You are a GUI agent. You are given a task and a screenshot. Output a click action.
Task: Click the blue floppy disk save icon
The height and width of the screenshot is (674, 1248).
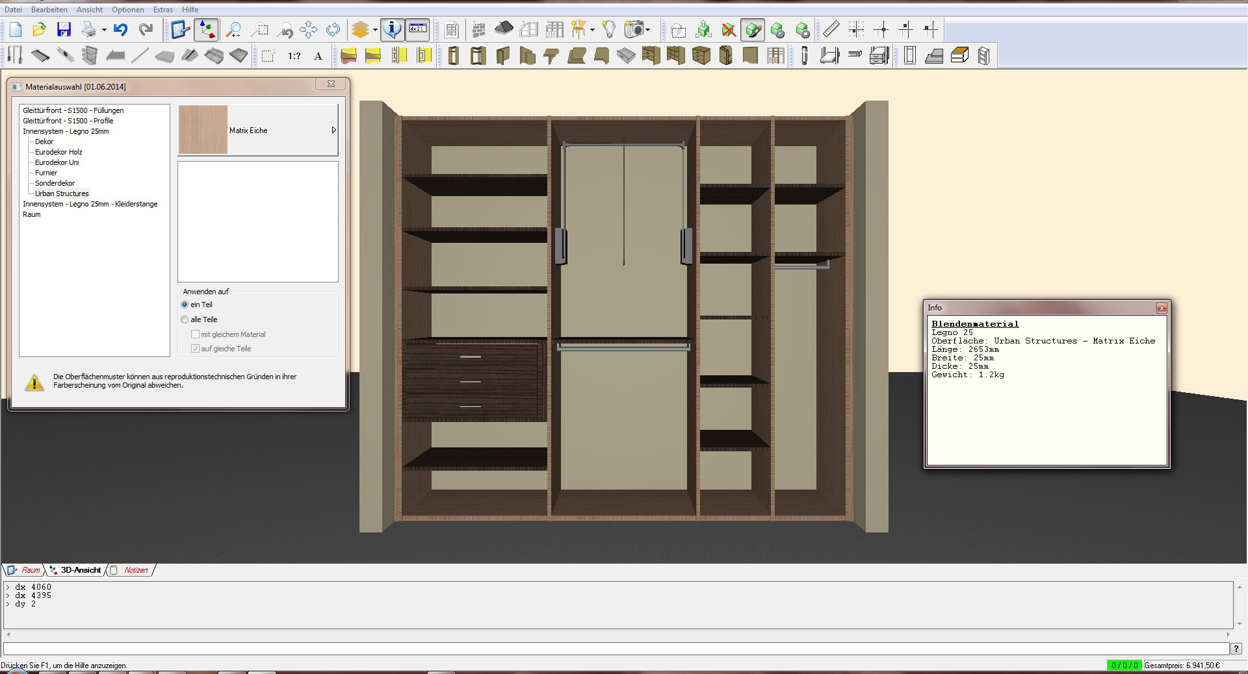coord(64,29)
